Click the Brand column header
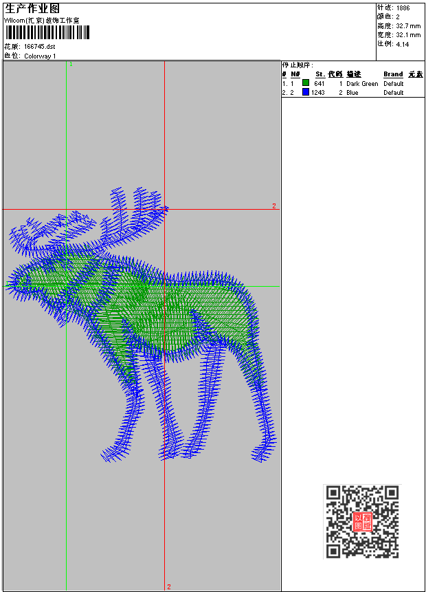426x592 pixels. pyautogui.click(x=393, y=74)
